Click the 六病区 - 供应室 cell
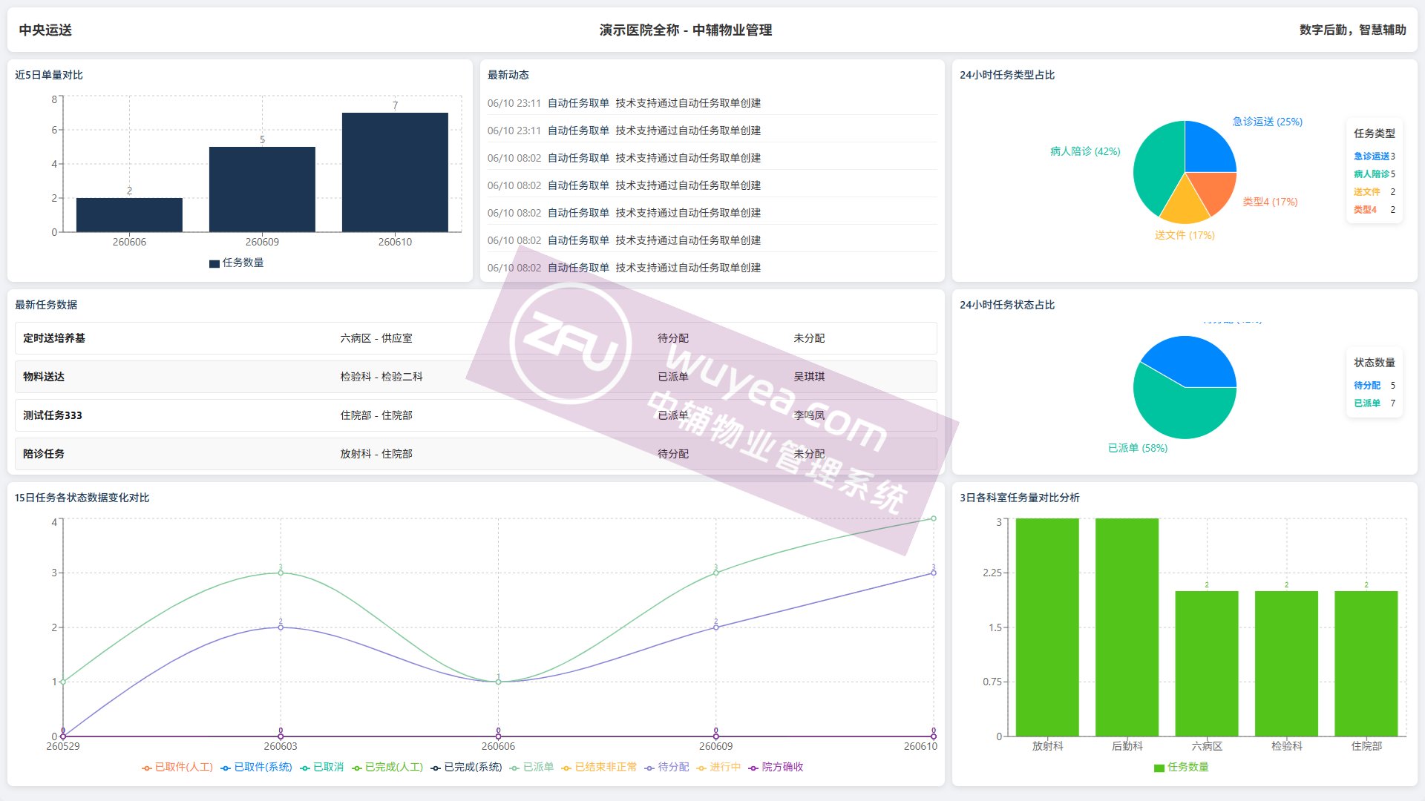The width and height of the screenshot is (1425, 801). click(x=376, y=338)
